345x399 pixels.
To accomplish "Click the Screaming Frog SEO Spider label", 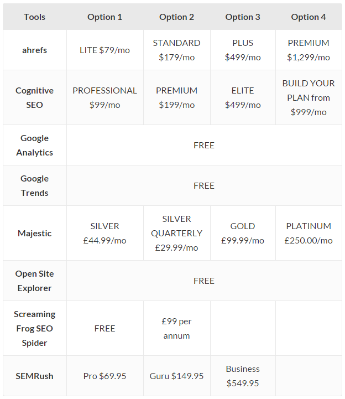I will tap(35, 329).
